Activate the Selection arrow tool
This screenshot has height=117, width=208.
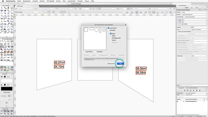tap(2, 8)
